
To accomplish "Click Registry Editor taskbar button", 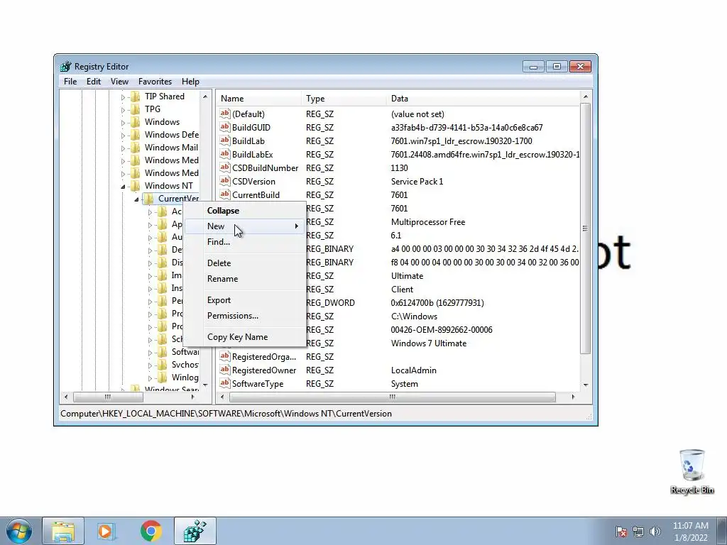I will (x=195, y=531).
